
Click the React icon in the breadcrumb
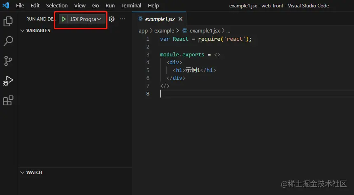[x=185, y=30]
